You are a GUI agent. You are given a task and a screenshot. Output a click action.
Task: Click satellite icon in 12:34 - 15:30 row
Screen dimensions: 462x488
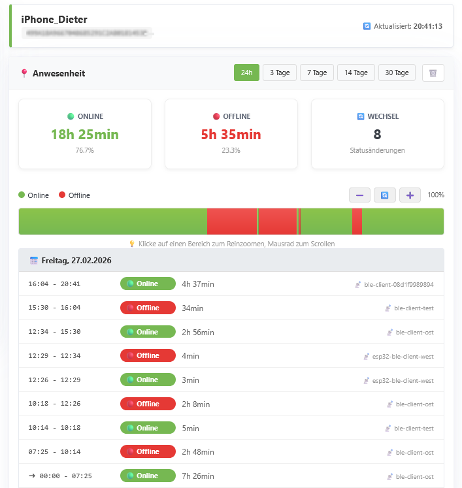click(389, 333)
